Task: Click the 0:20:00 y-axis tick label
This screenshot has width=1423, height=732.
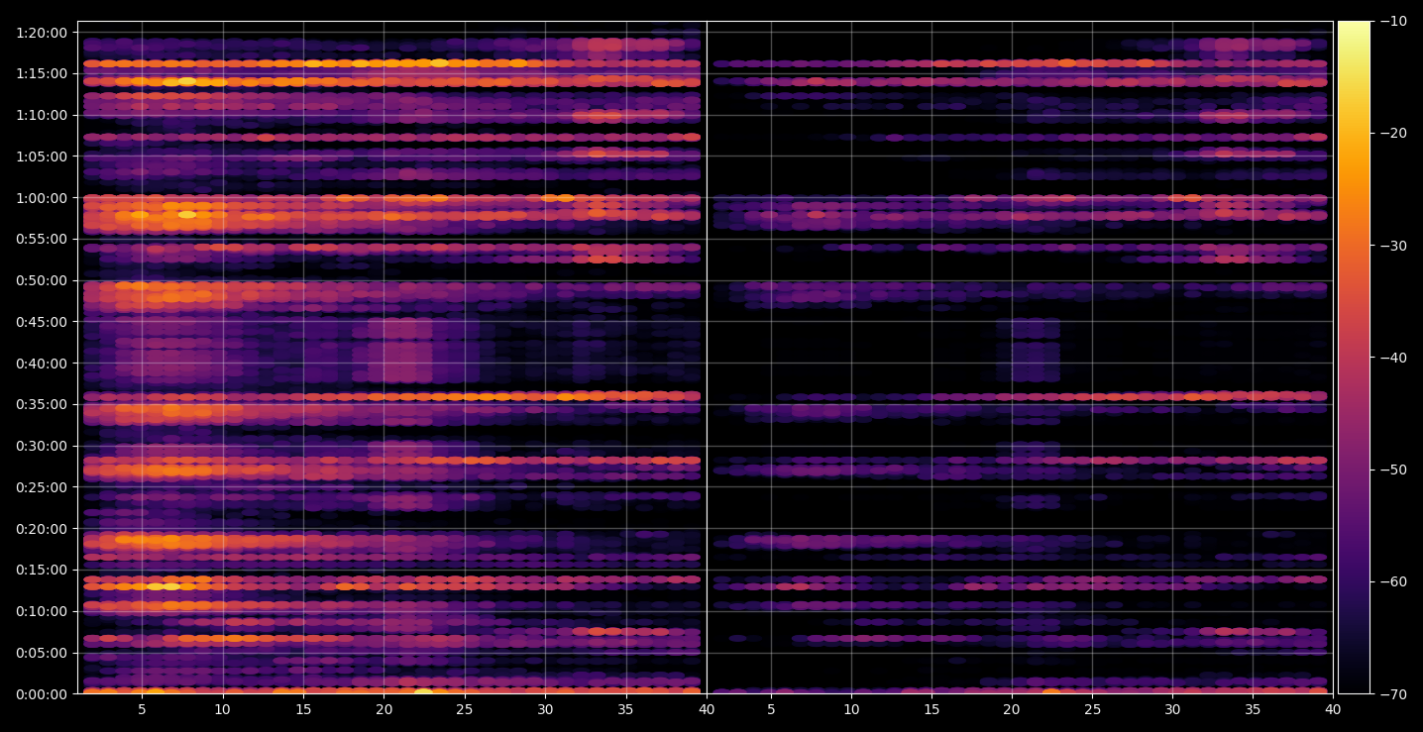Action: coord(42,529)
